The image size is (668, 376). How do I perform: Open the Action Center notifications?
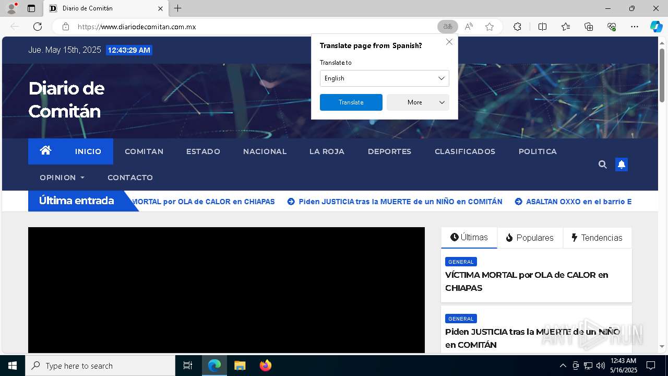[x=651, y=366]
